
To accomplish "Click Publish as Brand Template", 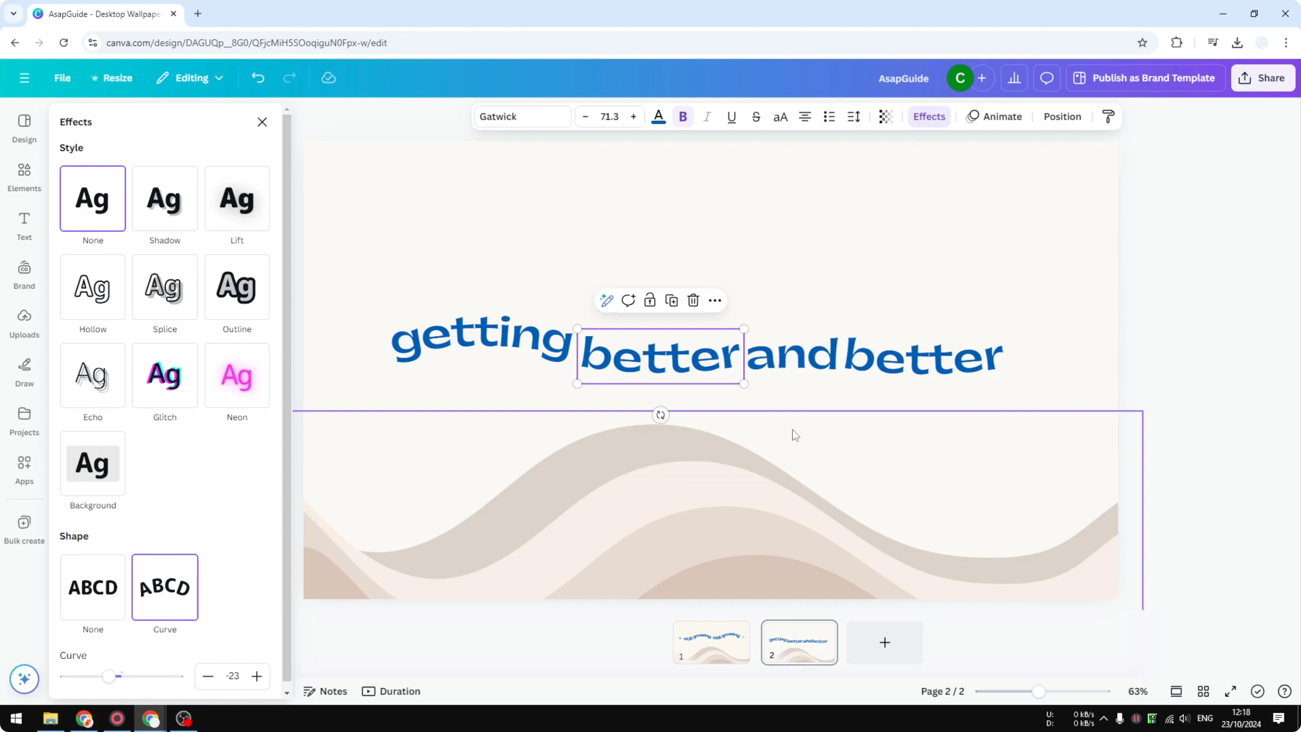I will pyautogui.click(x=1145, y=77).
